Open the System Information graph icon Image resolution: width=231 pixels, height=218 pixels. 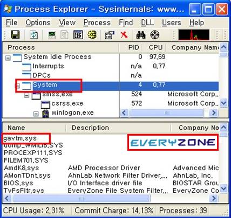click(x=52, y=35)
